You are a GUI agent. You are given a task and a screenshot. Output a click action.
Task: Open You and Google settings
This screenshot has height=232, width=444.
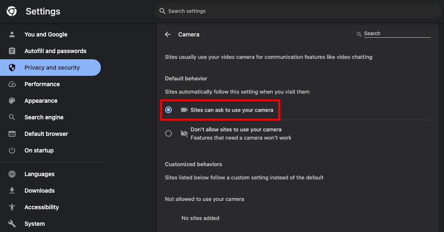click(50, 34)
